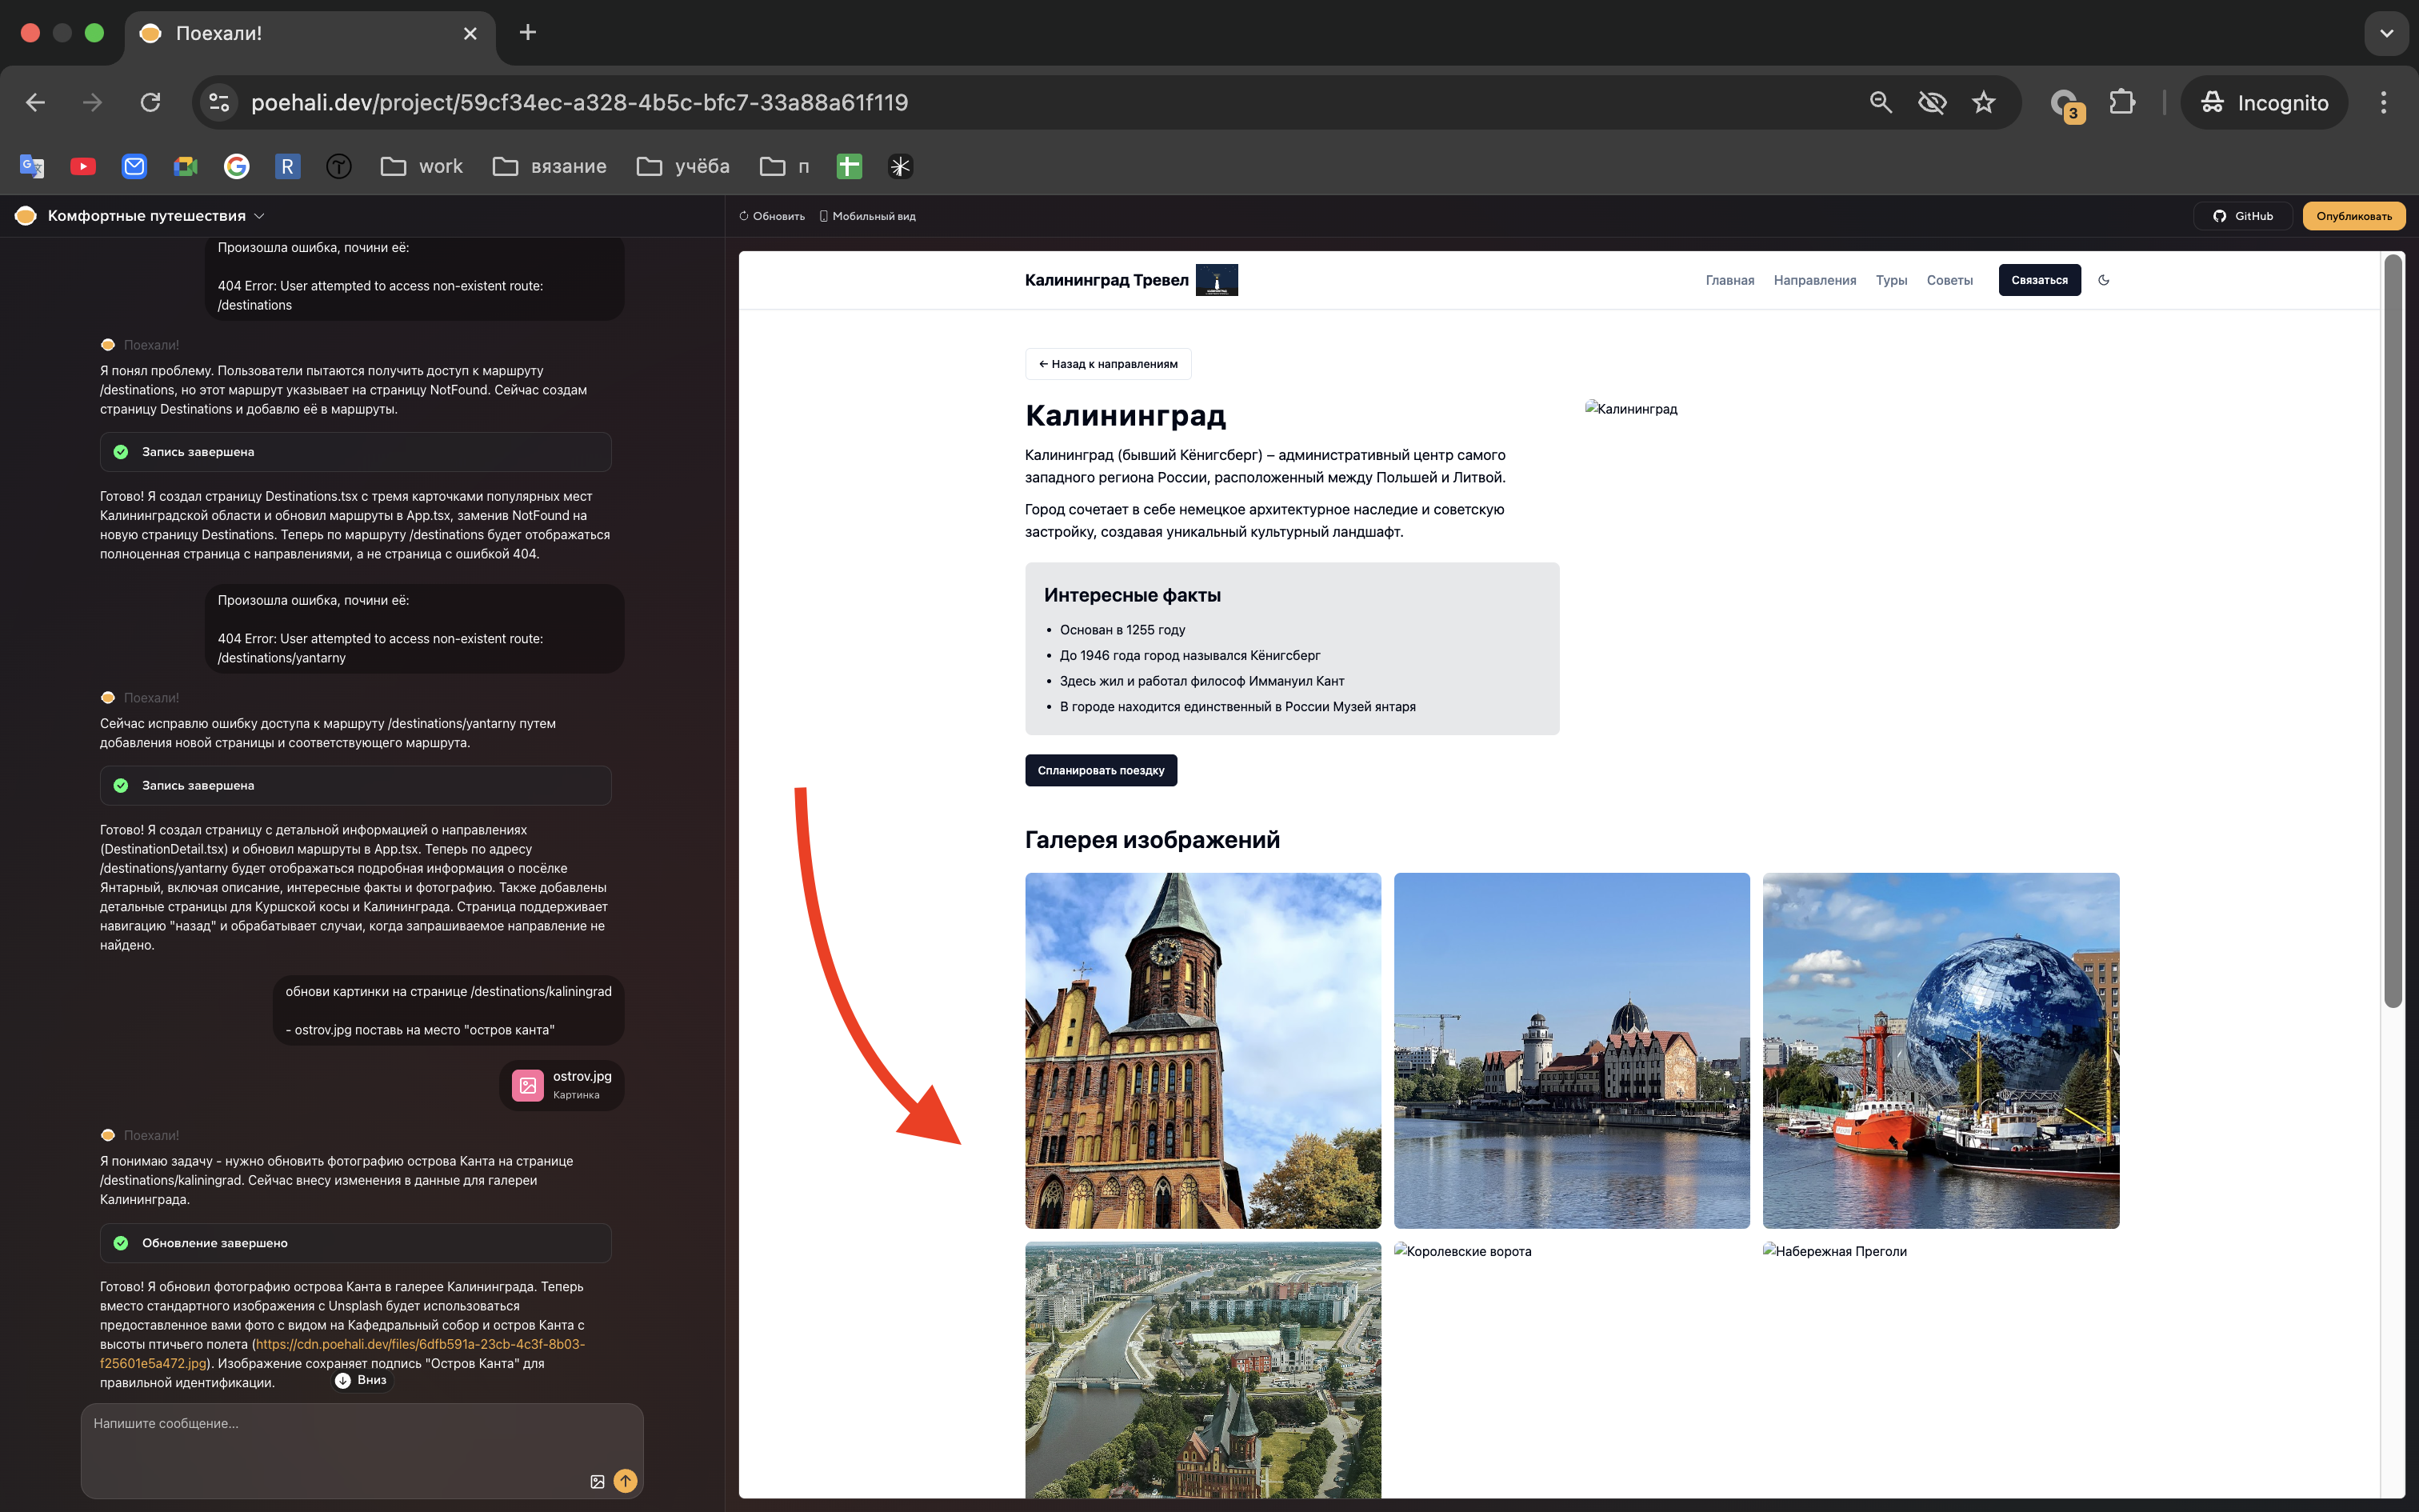Viewport: 2419px width, 1512px height.
Task: Open the cdn.poehali.dev image link
Action: (x=420, y=1345)
